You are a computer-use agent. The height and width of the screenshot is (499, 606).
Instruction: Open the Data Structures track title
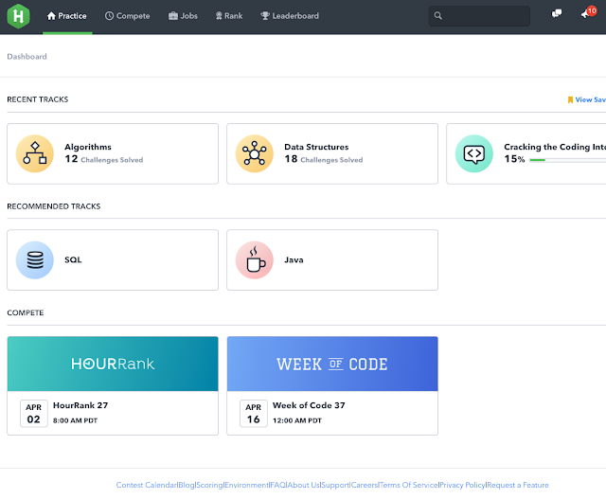click(316, 147)
